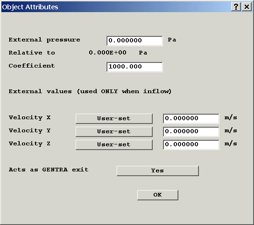This screenshot has width=254, height=225.
Task: Click the Pa unit beside External pressure
Action: tap(172, 40)
